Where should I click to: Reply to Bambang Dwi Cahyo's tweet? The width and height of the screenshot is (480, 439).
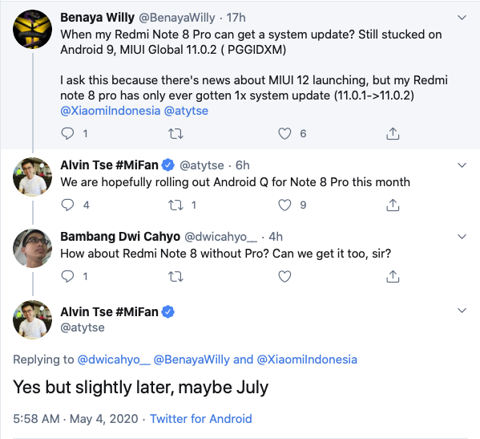[x=67, y=277]
